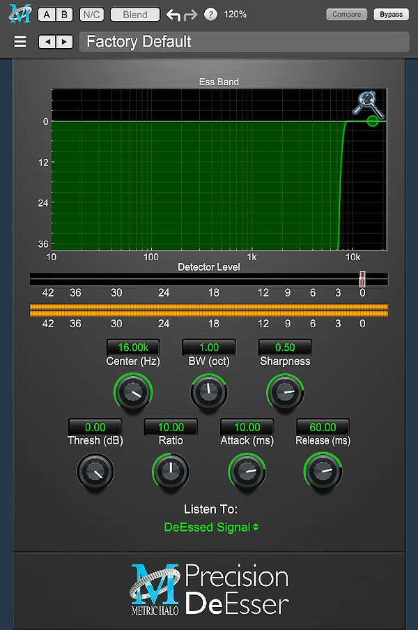Screen dimensions: 418x630
Task: Click the Ratio knob
Action: click(x=170, y=472)
